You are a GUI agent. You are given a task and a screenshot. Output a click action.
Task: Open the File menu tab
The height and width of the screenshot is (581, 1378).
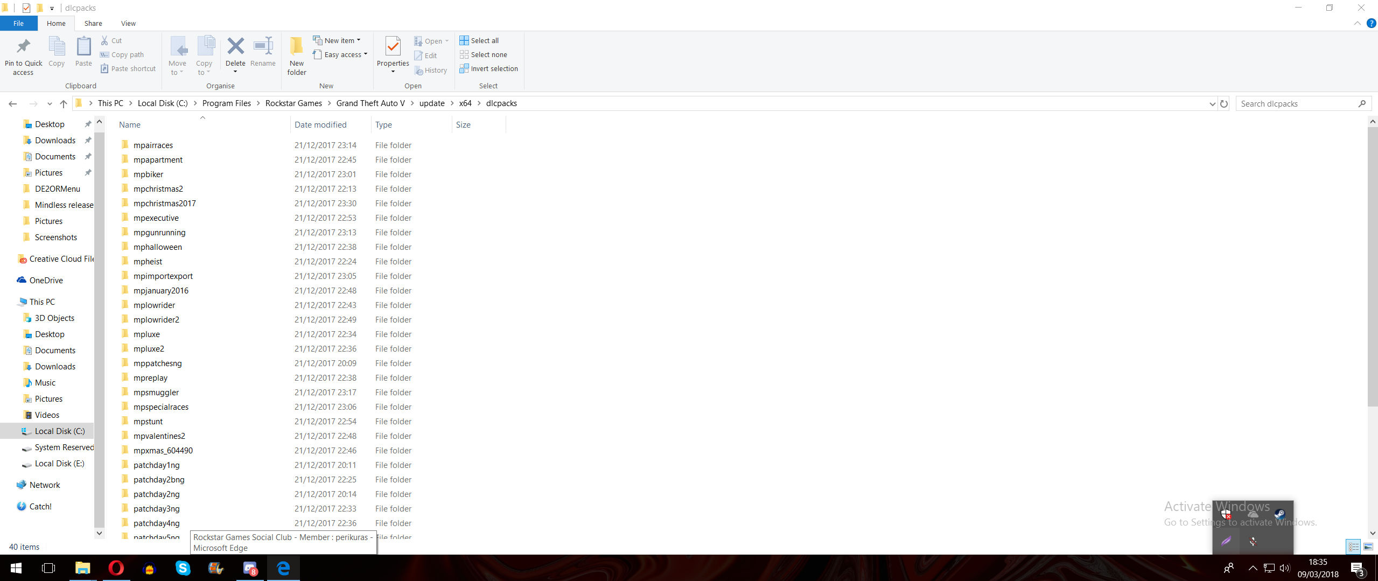(18, 23)
